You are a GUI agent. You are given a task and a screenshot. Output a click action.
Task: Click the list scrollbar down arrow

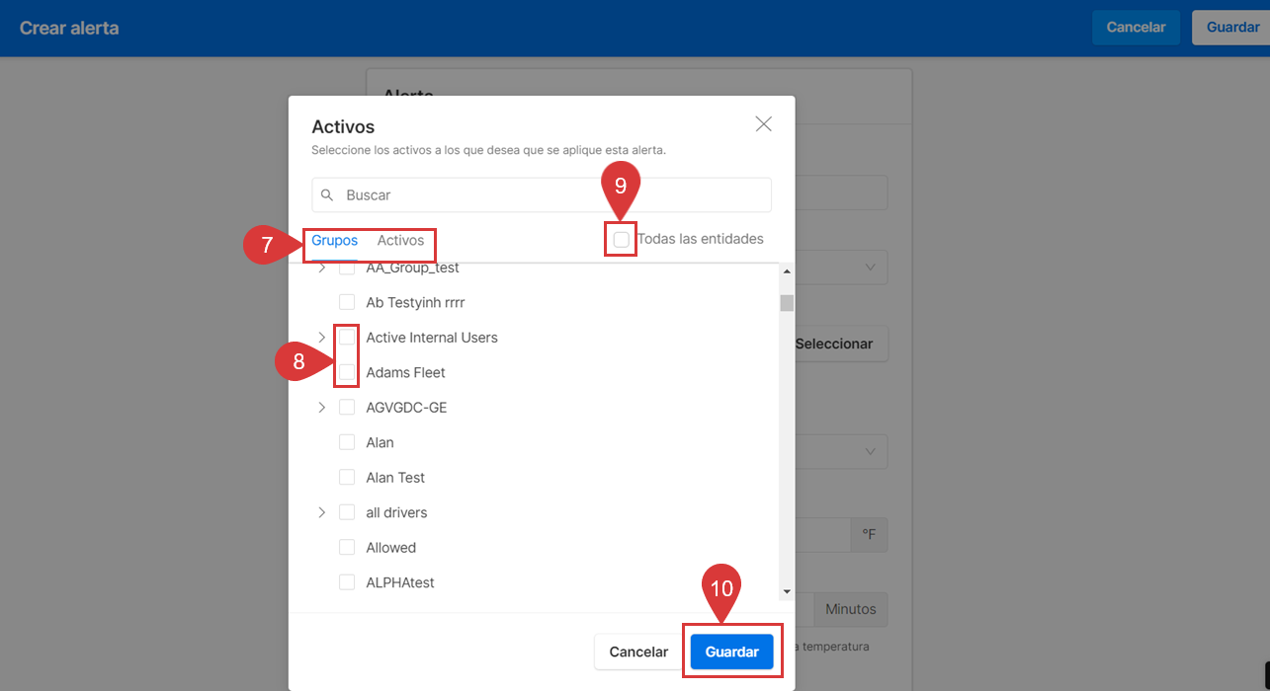[x=787, y=591]
